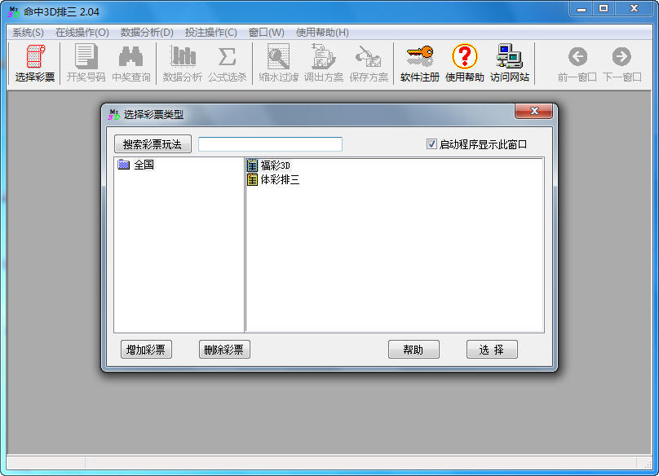Click the 帮助 button in dialog

click(x=414, y=350)
